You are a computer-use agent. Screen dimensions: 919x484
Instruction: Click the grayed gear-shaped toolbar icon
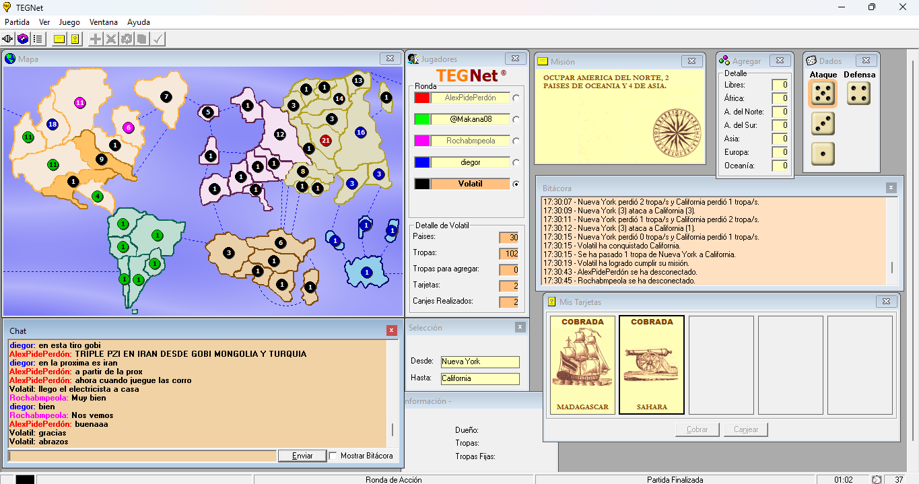point(126,39)
